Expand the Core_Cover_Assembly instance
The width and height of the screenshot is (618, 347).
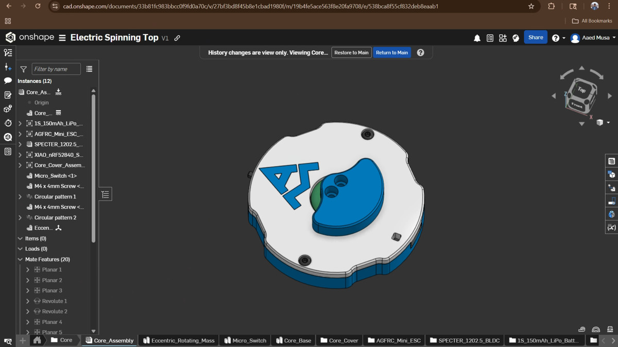click(x=20, y=165)
